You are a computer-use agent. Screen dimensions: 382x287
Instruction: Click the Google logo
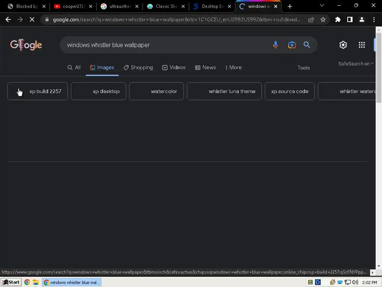26,45
